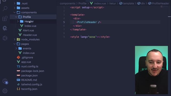The height and width of the screenshot is (96, 171).
Task: Click the git icon beside .gitignore
Action: [18, 57]
